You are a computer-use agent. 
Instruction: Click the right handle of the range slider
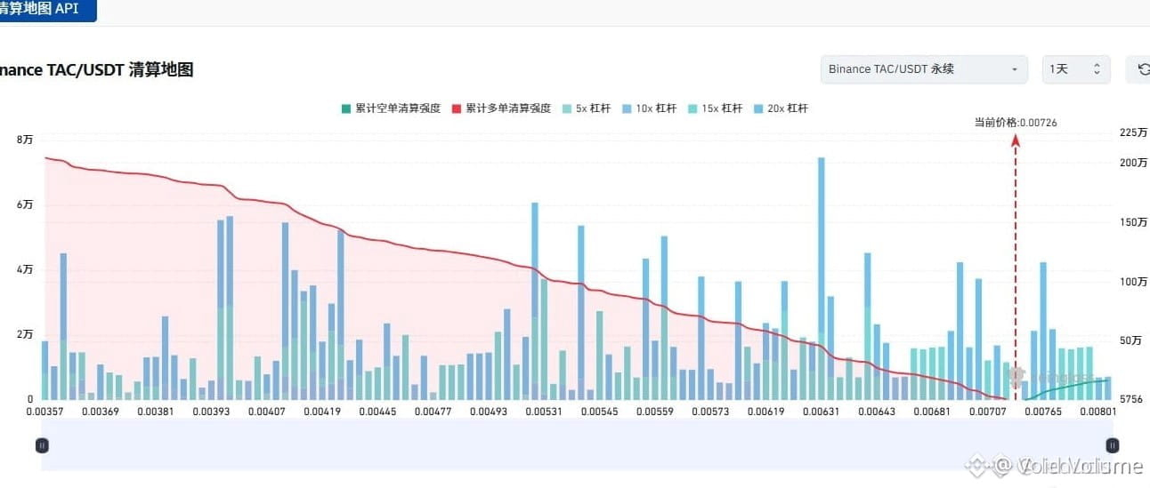pos(1111,445)
